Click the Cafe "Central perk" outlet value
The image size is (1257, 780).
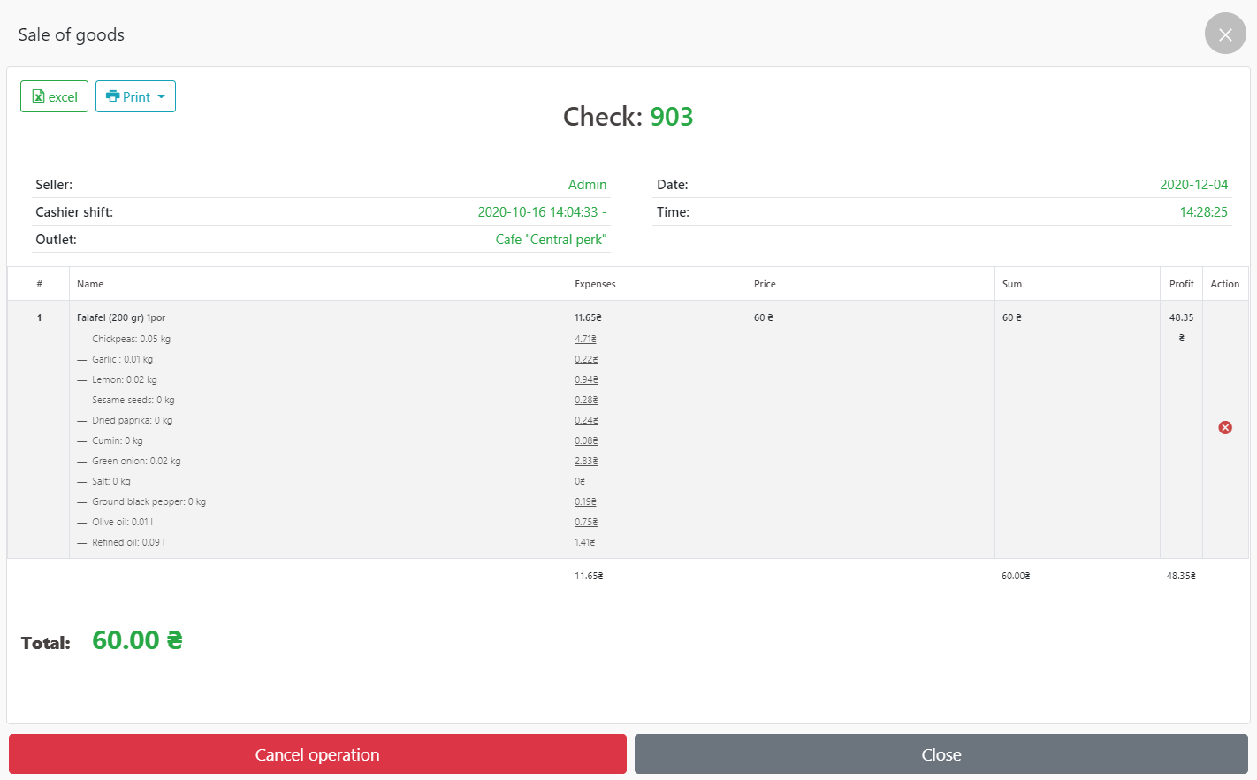[x=551, y=240]
